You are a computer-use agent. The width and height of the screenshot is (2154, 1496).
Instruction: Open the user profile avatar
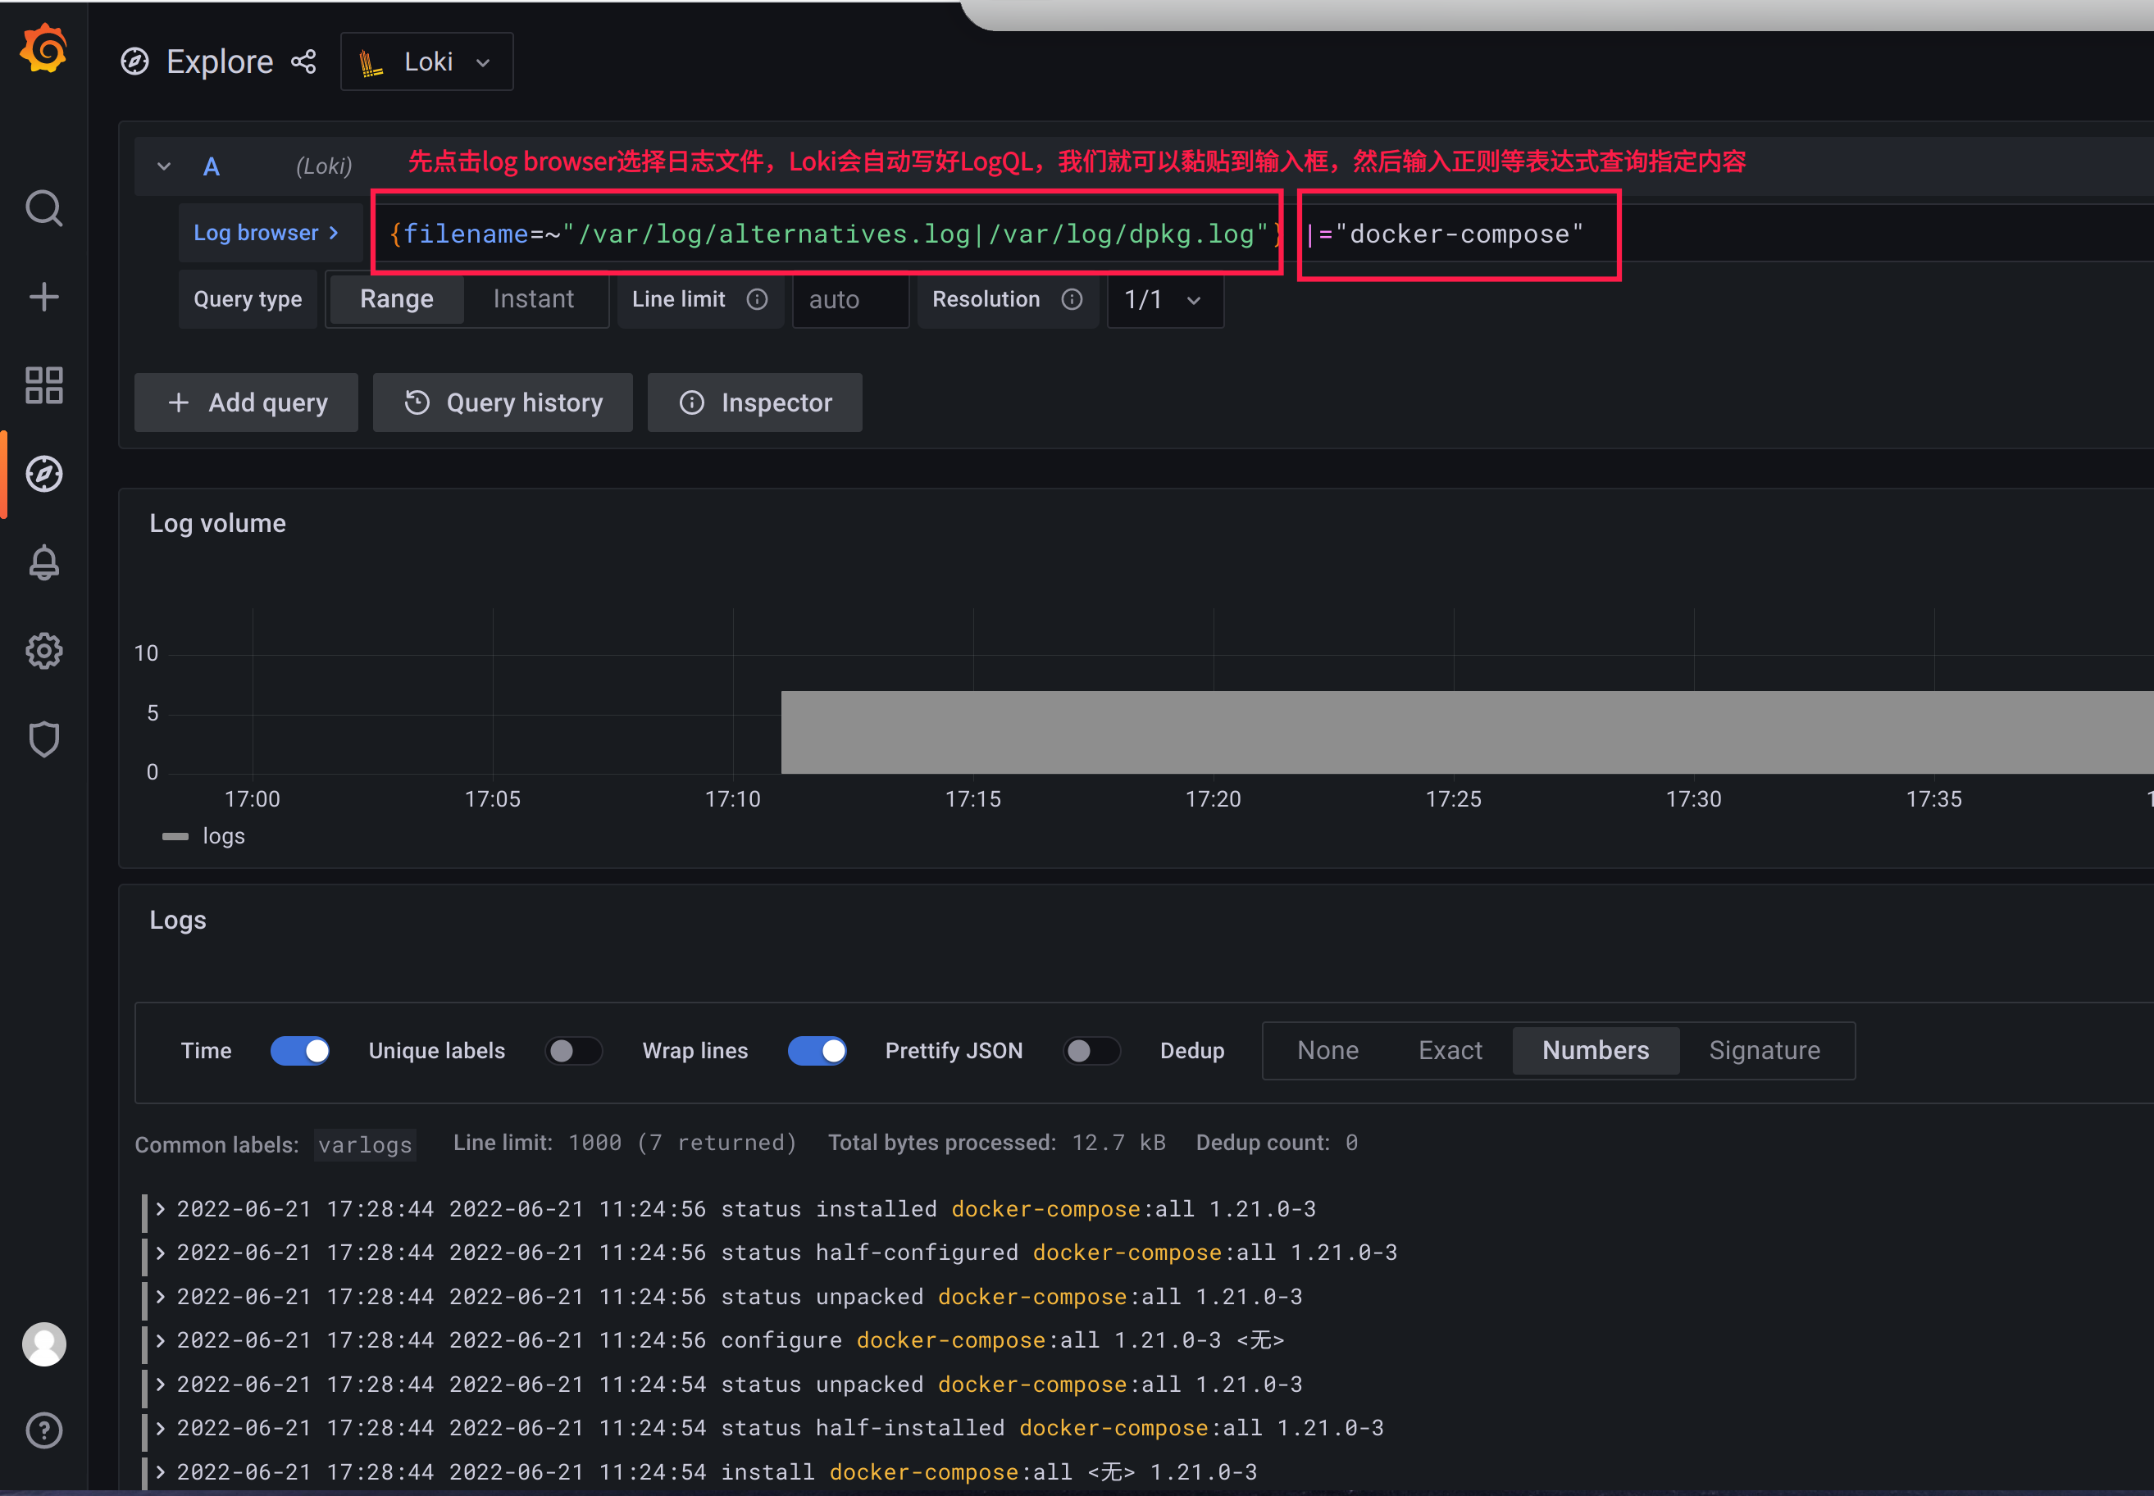(43, 1344)
